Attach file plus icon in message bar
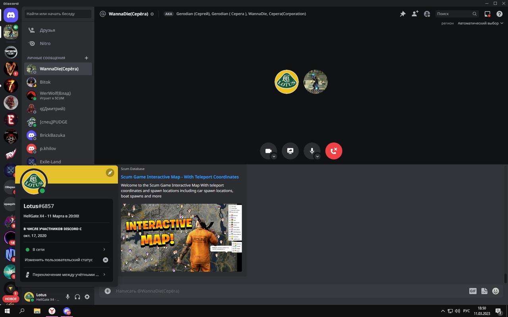This screenshot has width=508, height=317. (108, 291)
